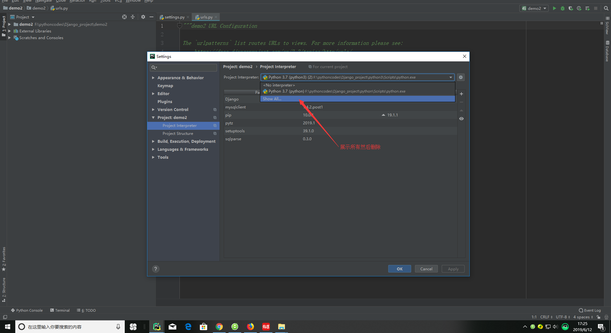Change UTF-8 file encoding in status bar
The height and width of the screenshot is (333, 611).
coord(563,317)
